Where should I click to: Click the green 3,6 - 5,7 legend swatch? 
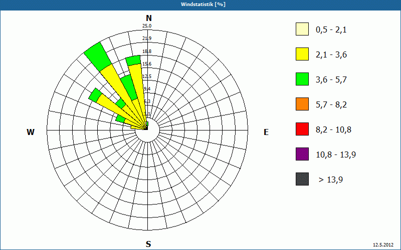tap(302, 79)
